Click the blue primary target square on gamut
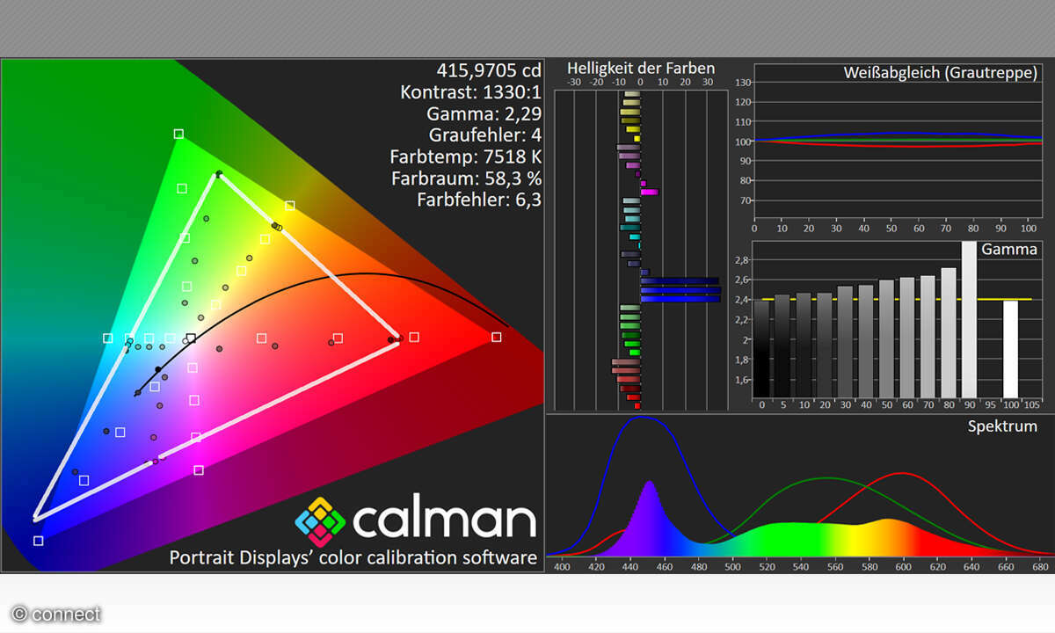1055x633 pixels. 38,541
